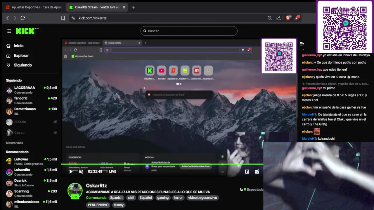
Task: Click the zoom indicator in address bar
Action: [x=270, y=18]
